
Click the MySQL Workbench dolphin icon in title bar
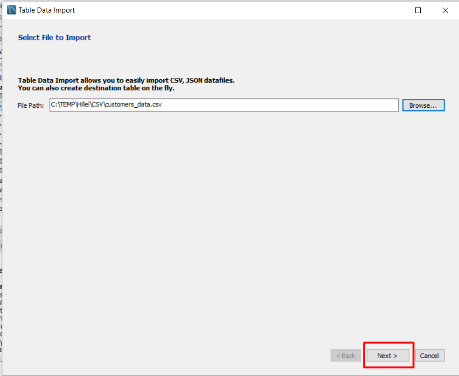click(x=12, y=10)
